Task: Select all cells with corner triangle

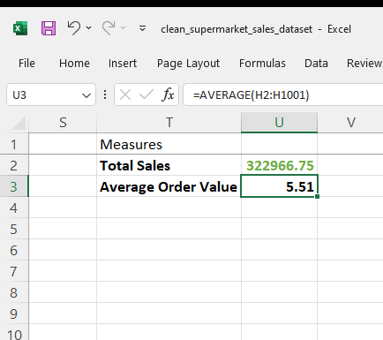Action: (19, 123)
